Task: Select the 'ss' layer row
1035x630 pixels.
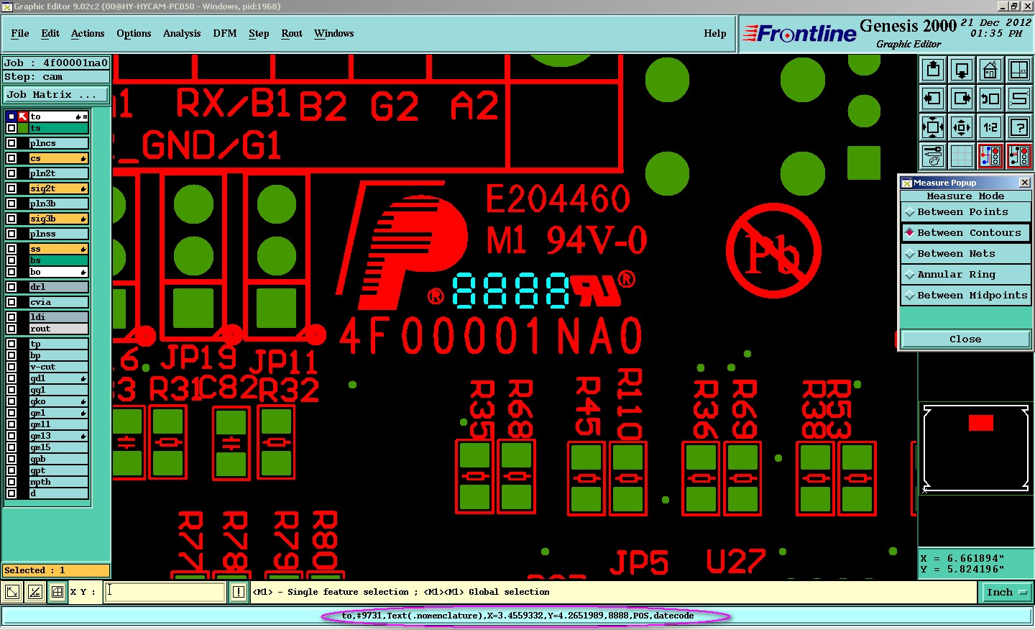Action: (59, 249)
